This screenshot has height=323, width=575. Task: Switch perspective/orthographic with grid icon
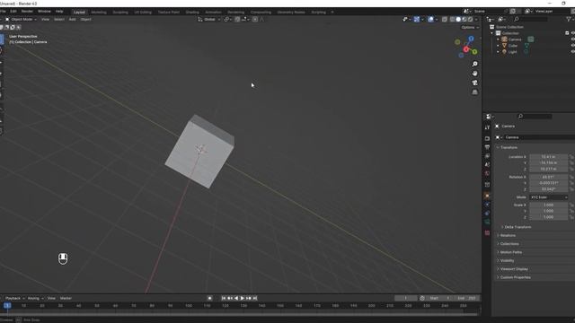click(475, 92)
